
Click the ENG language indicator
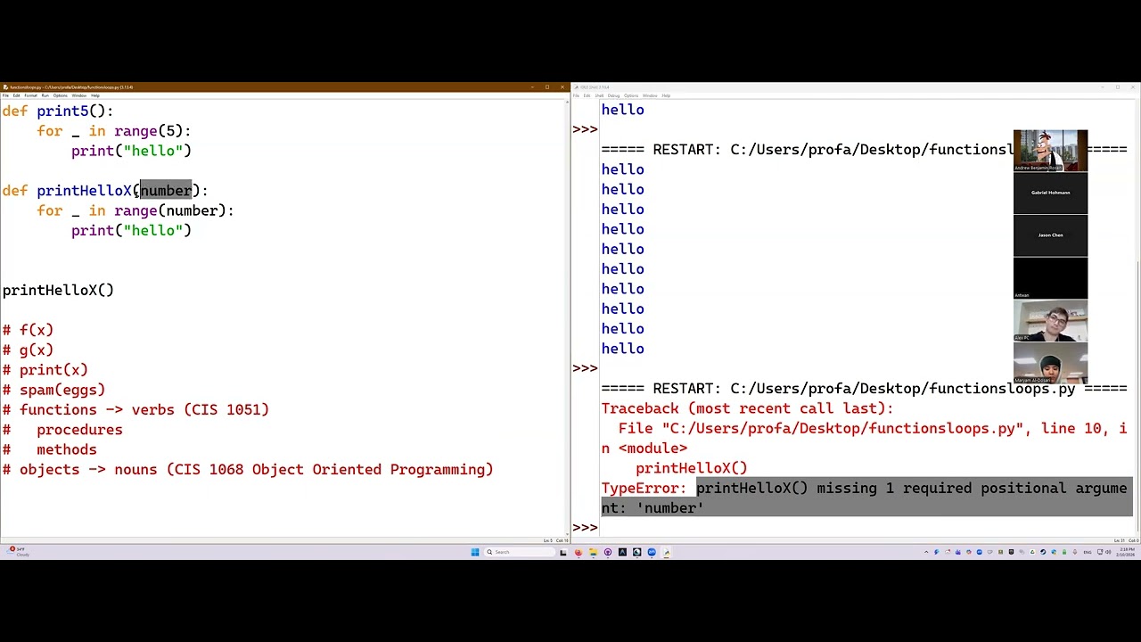1088,552
